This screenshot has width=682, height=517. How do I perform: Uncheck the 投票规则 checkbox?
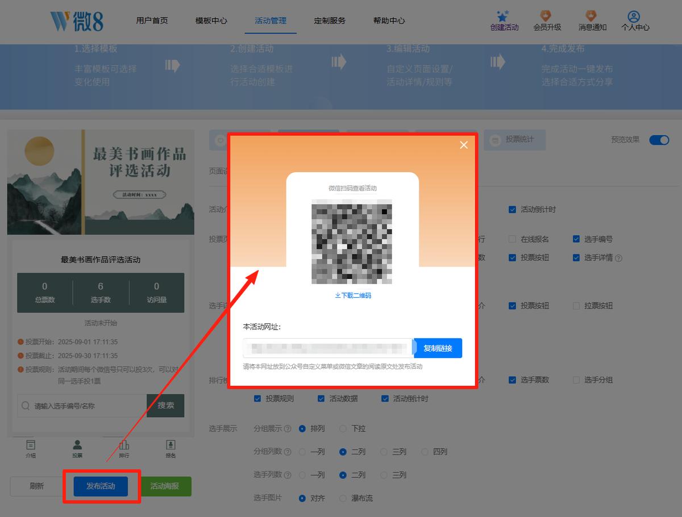click(257, 398)
